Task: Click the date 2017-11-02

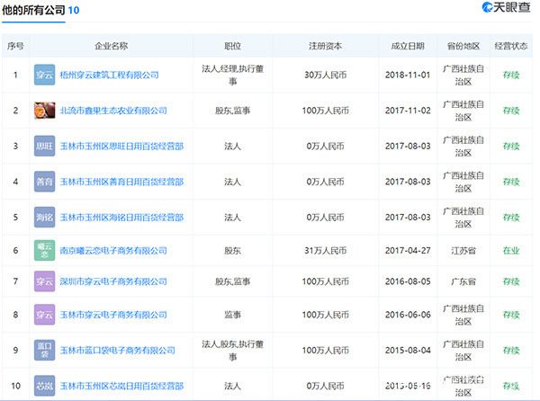Action: click(x=408, y=111)
